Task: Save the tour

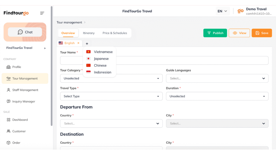Action: 261,33
